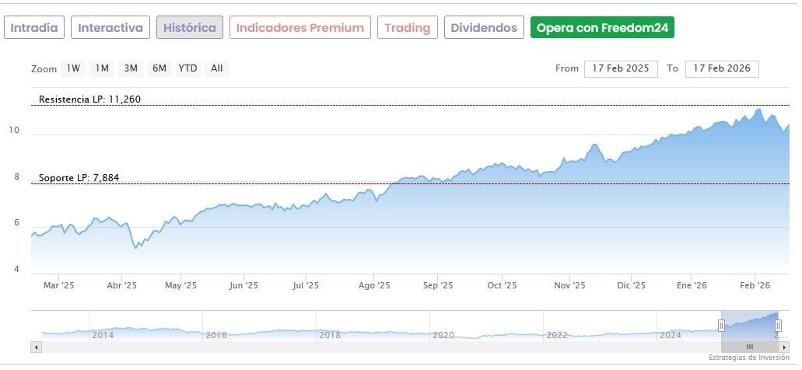Zoom chart to 6M

[x=159, y=68]
